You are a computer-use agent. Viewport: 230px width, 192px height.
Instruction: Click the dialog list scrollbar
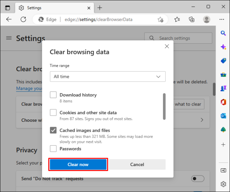pyautogui.click(x=164, y=106)
